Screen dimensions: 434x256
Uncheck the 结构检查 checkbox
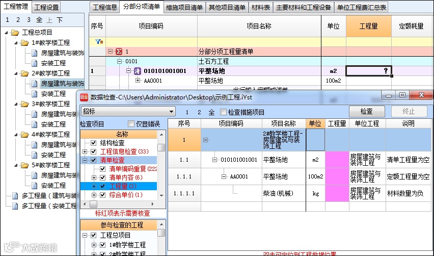point(94,143)
